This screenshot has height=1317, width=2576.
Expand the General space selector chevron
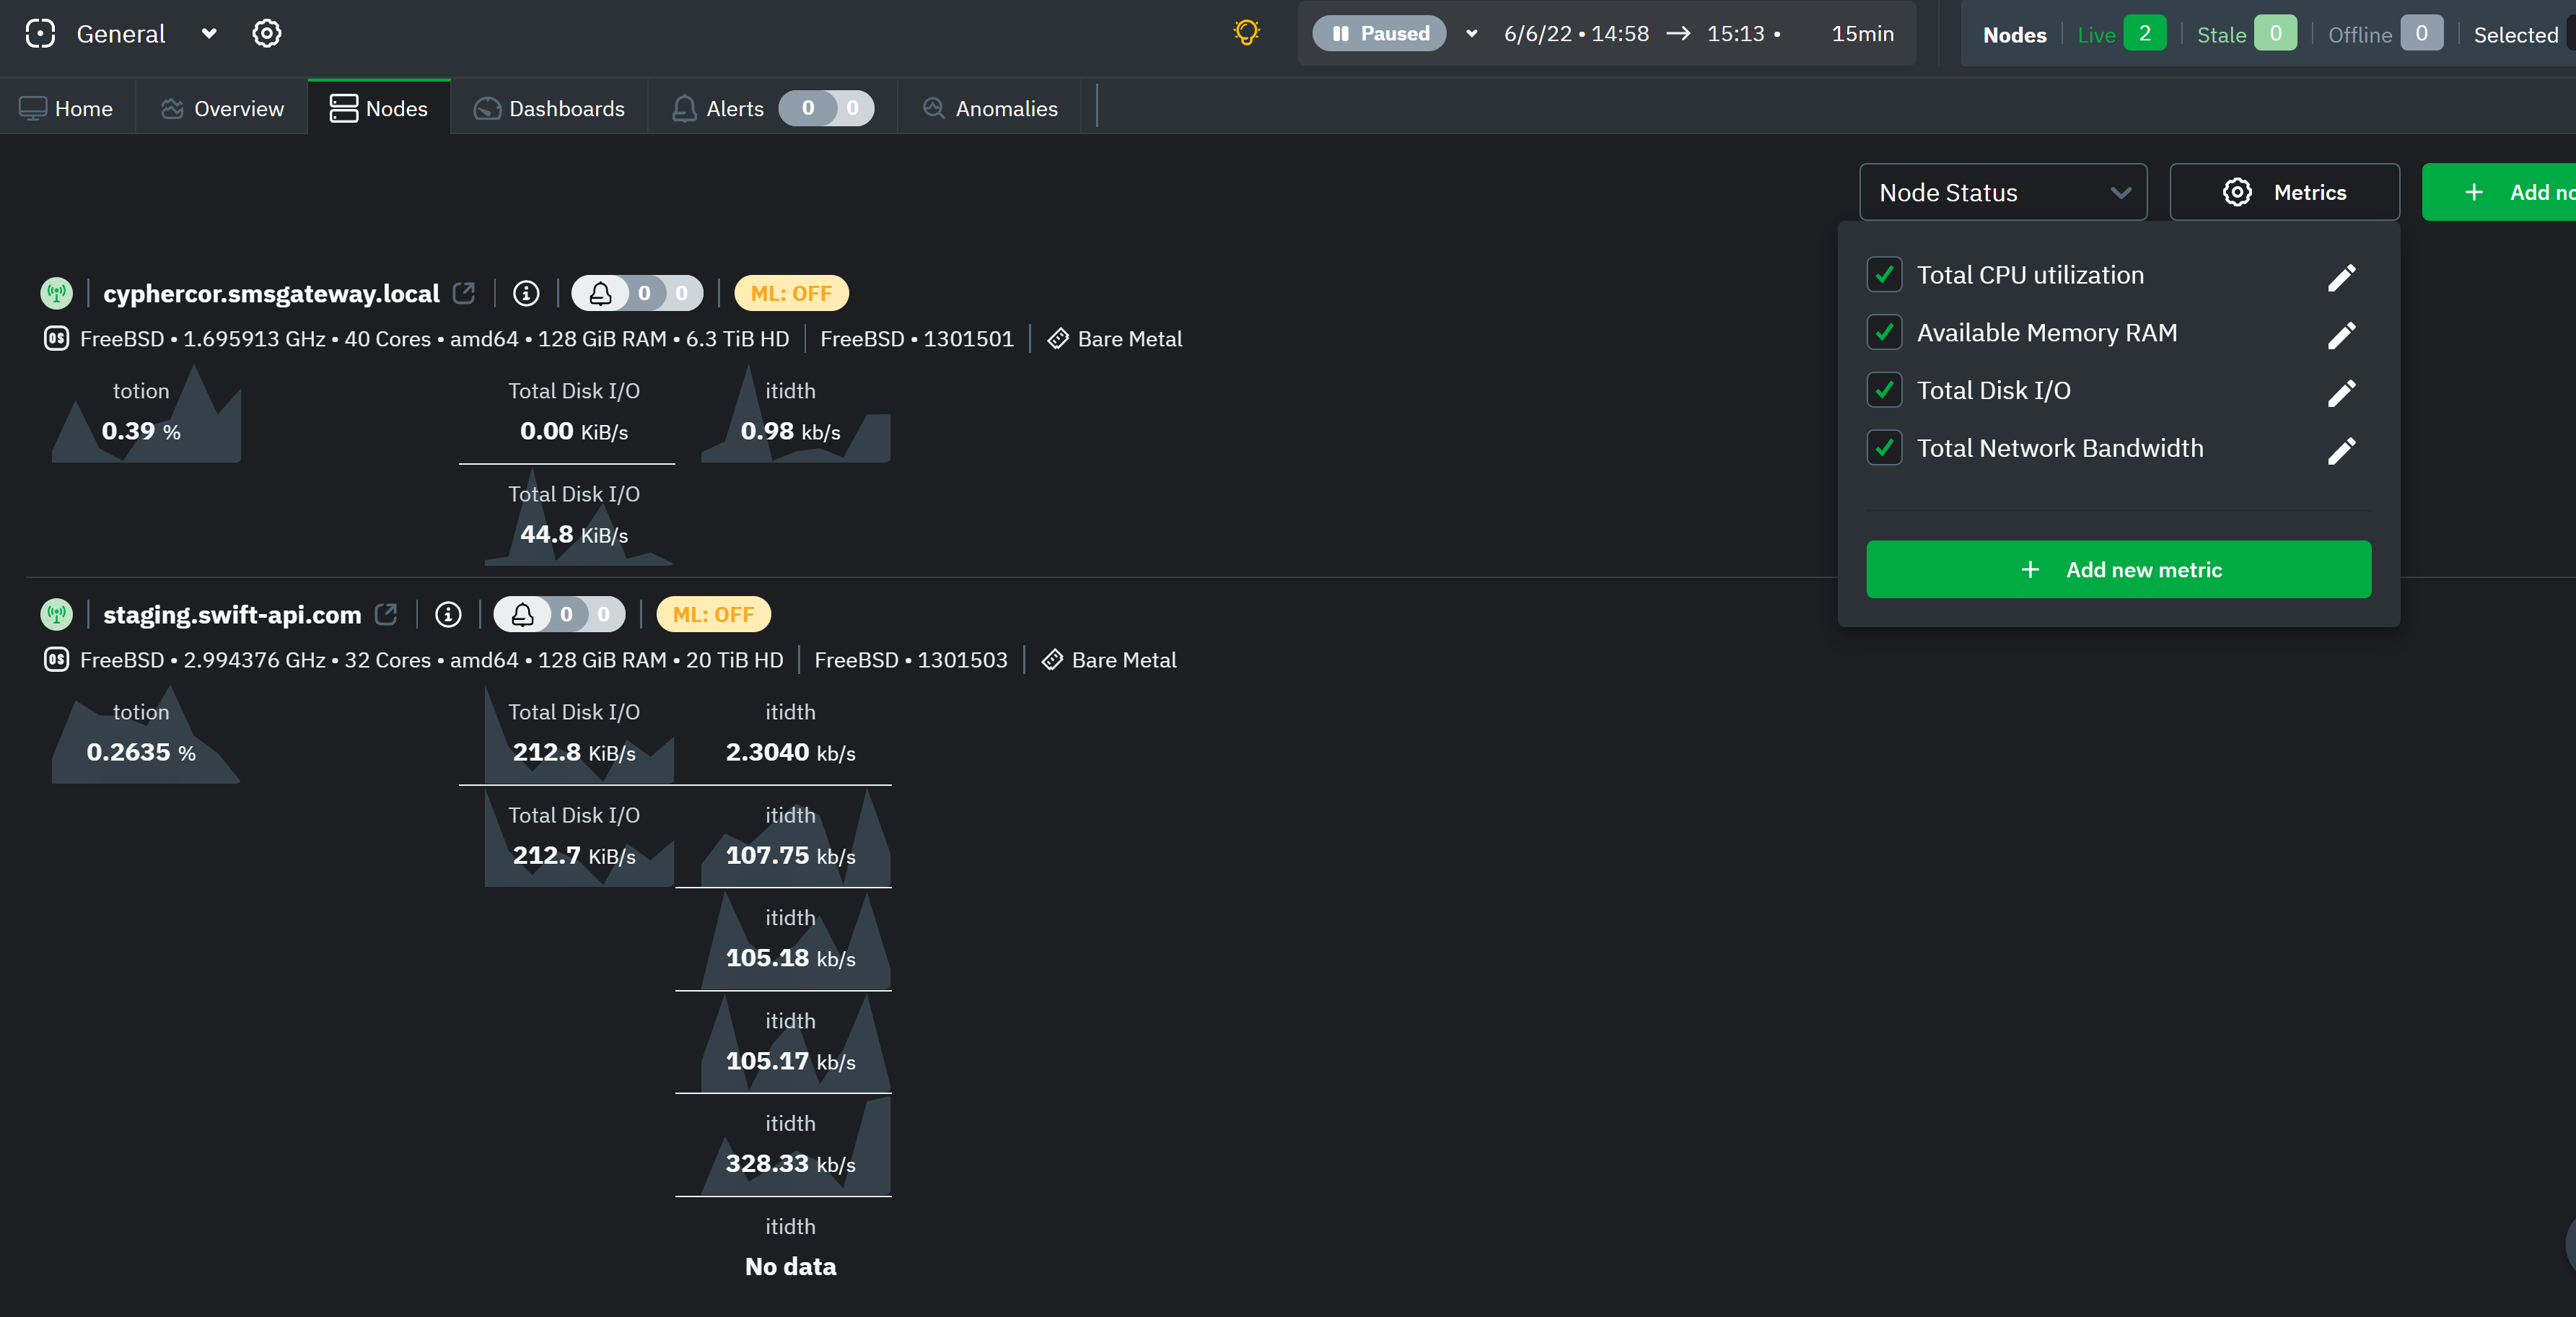tap(209, 33)
